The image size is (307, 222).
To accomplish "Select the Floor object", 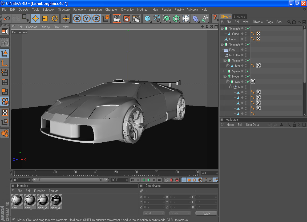I will click(232, 50).
